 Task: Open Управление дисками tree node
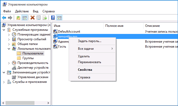[x=33, y=77]
